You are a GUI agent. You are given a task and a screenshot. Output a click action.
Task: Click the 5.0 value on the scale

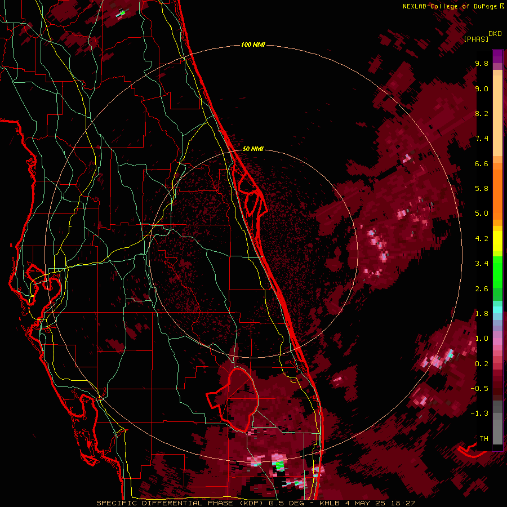[x=482, y=214]
